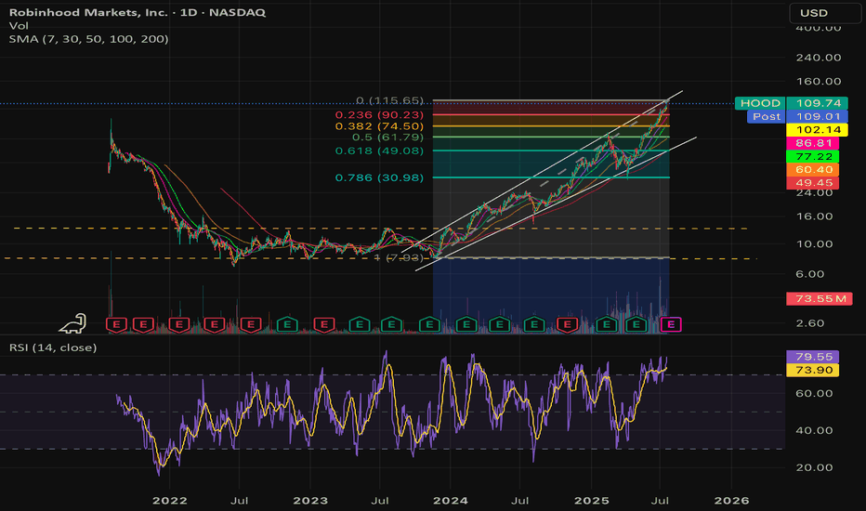The width and height of the screenshot is (866, 511).
Task: Select the 0 (115.65) Fibonacci level label
Action: 390,100
